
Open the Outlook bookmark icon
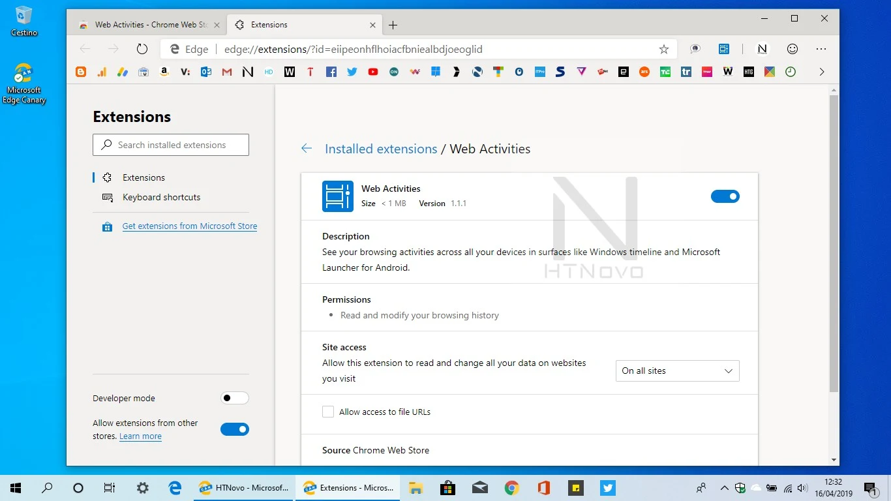tap(206, 72)
